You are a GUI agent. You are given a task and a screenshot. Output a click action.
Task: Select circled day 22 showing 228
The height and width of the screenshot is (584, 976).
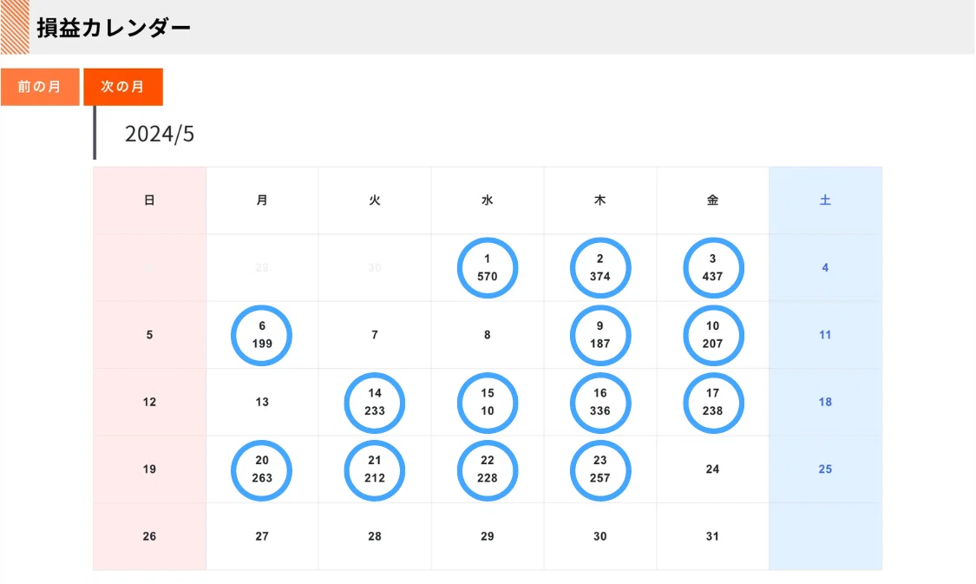[x=488, y=470]
